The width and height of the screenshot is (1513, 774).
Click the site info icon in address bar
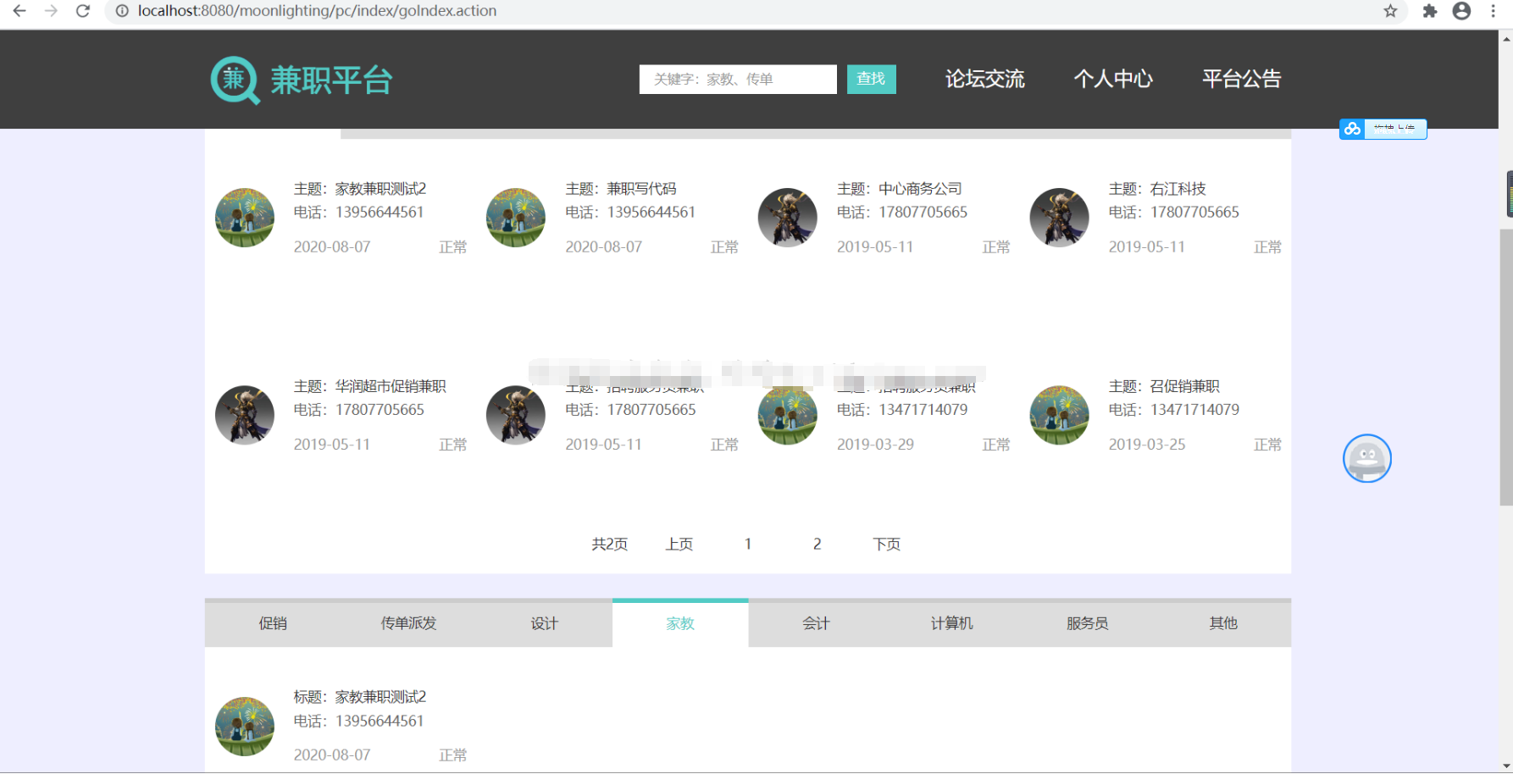coord(122,11)
